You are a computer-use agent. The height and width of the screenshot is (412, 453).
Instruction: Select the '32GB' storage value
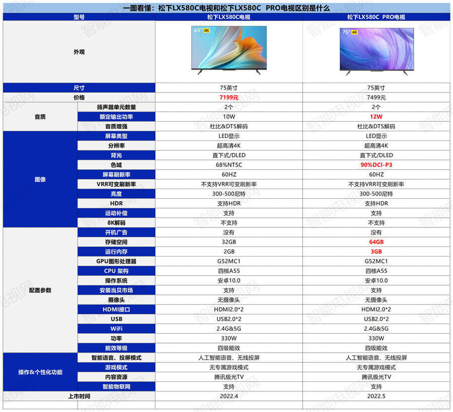point(229,242)
